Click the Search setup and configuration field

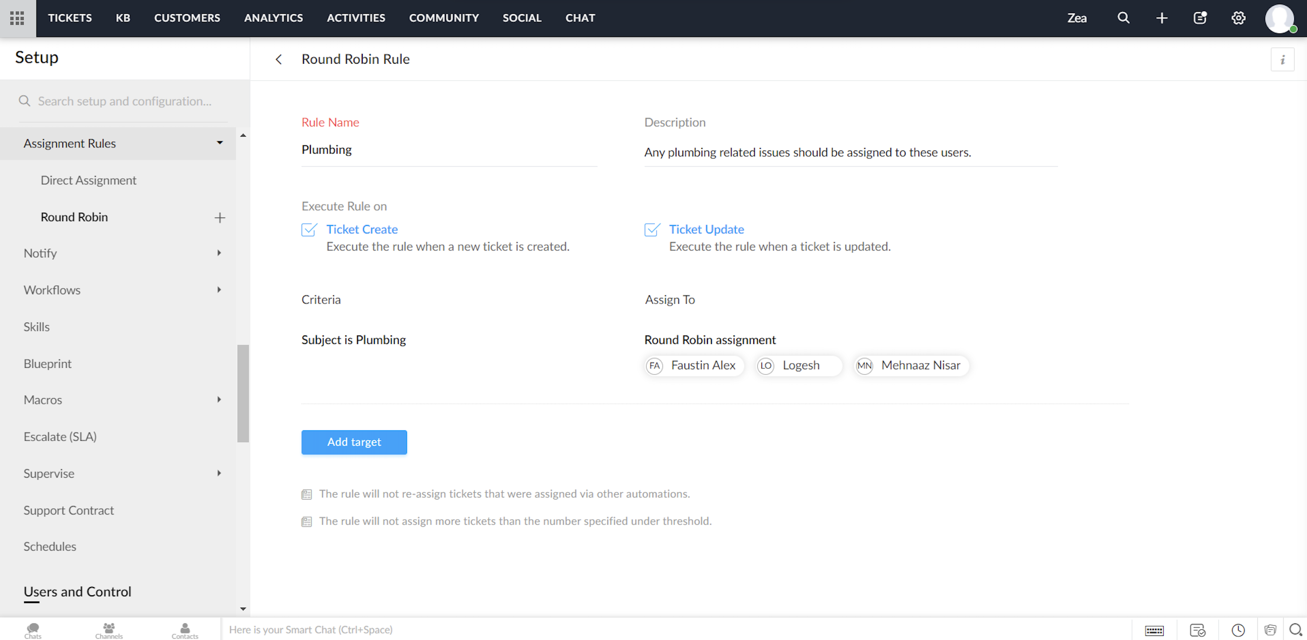point(125,101)
